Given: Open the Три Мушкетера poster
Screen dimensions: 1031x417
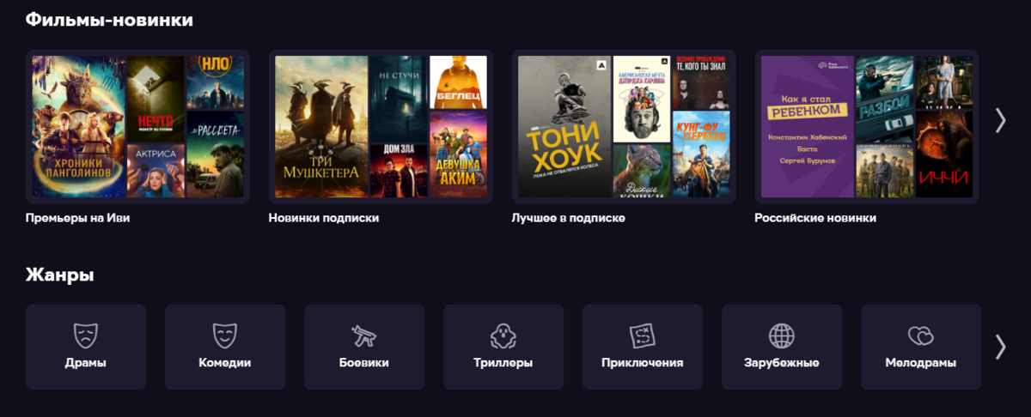Looking at the screenshot, I should coord(320,127).
